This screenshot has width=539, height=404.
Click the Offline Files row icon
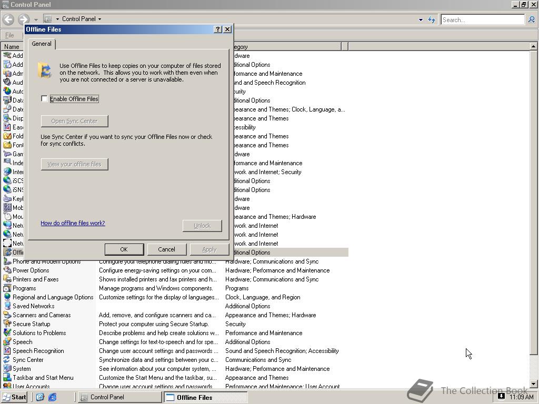point(7,252)
